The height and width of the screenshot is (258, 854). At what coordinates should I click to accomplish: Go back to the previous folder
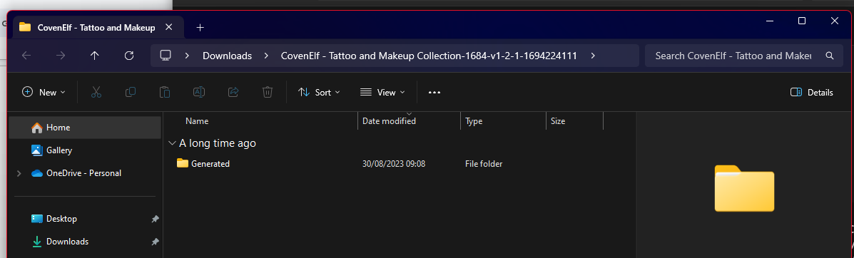[26, 56]
